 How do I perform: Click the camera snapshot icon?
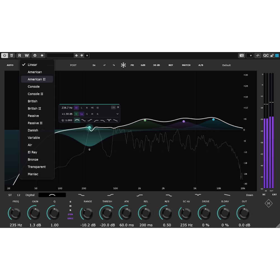(x=241, y=55)
